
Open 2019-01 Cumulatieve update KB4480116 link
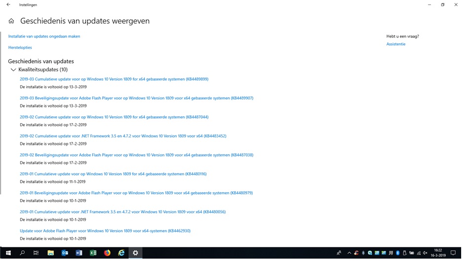113,174
